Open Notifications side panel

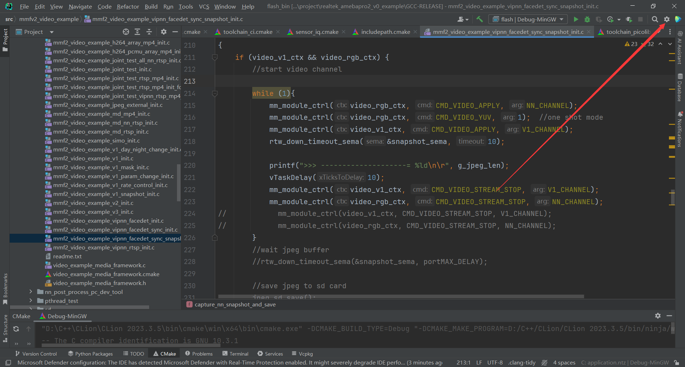[x=680, y=129]
